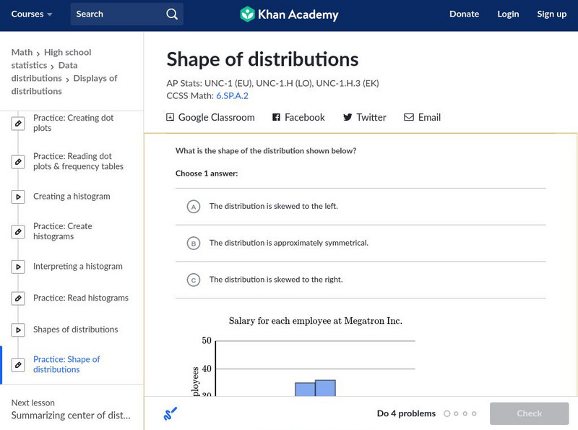Click the scratchpad pencil icon
Screen dimensions: 578x430
[171, 413]
